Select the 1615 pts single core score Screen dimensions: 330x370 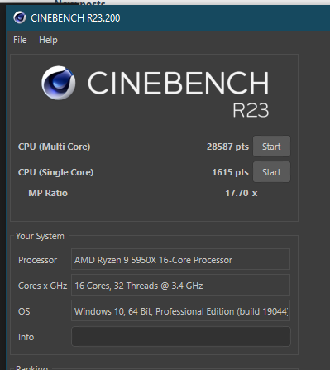(x=230, y=172)
